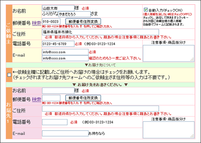201x143 pixels.
Task: Click the delivery 郵便番号 field
Action: [51, 98]
